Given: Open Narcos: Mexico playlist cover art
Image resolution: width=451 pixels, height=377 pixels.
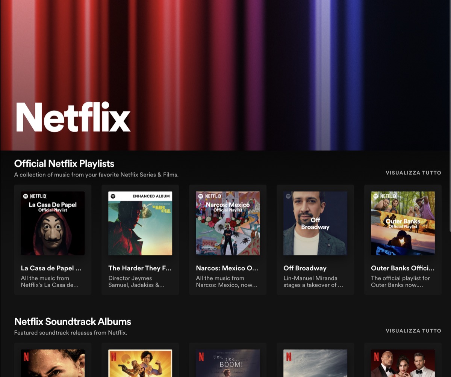Looking at the screenshot, I should click(228, 223).
